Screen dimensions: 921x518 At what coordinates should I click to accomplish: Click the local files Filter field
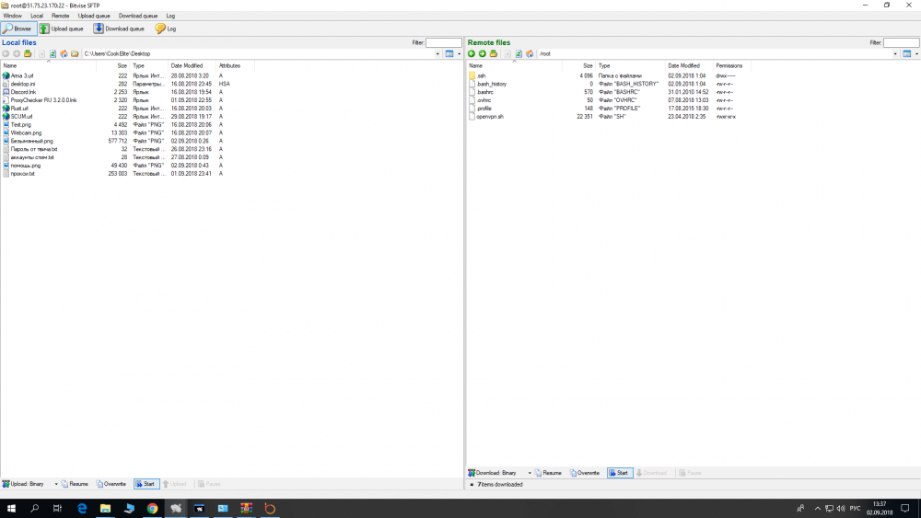coord(443,42)
